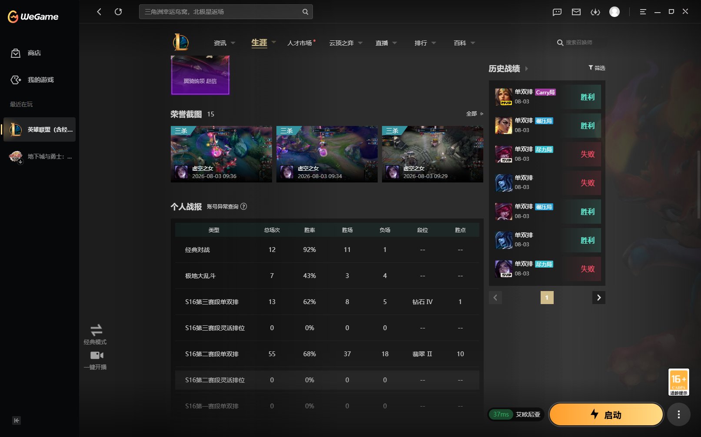
Task: Switch 经典模式 mode toggle
Action: coord(96,334)
